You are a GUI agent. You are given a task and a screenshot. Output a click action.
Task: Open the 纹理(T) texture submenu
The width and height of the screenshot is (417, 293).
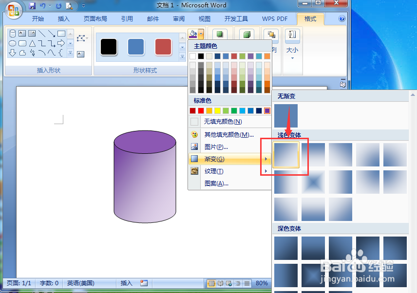click(213, 171)
